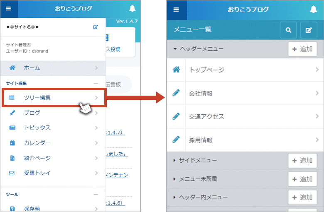
Task: Click the edit pencil icon button beside search
Action: [308, 30]
